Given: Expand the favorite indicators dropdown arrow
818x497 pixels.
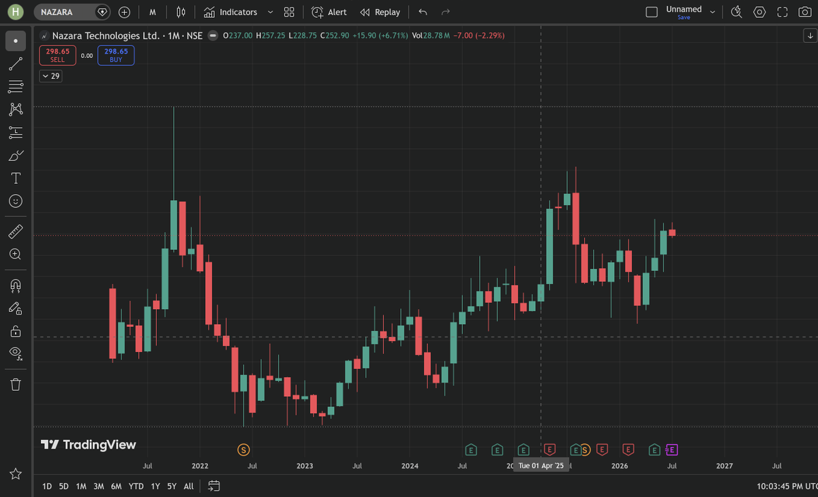Looking at the screenshot, I should click(x=271, y=12).
